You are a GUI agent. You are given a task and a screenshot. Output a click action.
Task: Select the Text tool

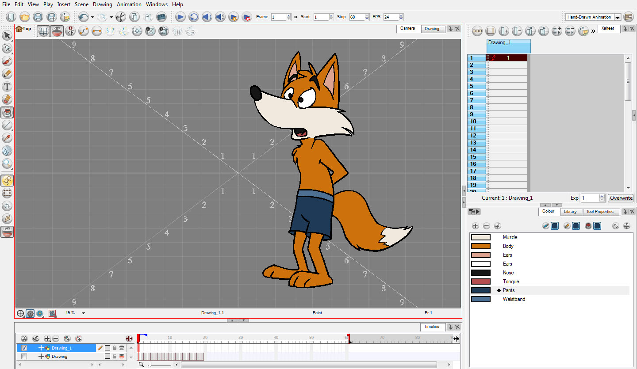coord(7,87)
